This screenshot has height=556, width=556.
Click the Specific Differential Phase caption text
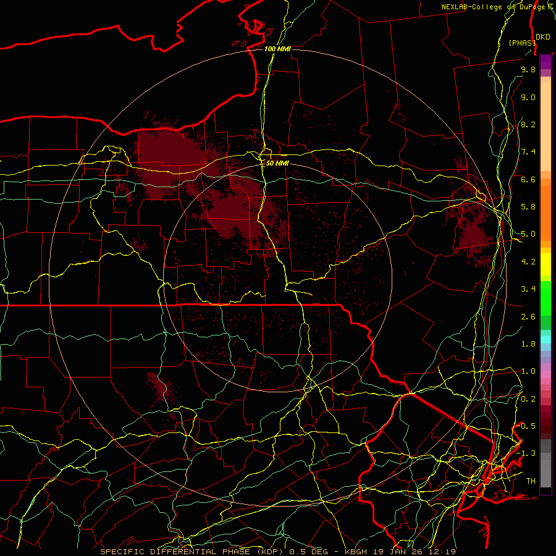click(278, 552)
